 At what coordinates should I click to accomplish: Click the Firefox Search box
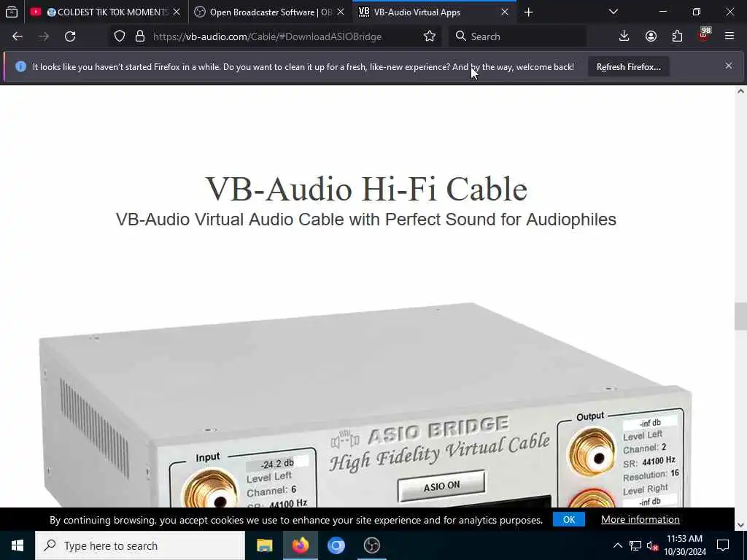click(517, 36)
